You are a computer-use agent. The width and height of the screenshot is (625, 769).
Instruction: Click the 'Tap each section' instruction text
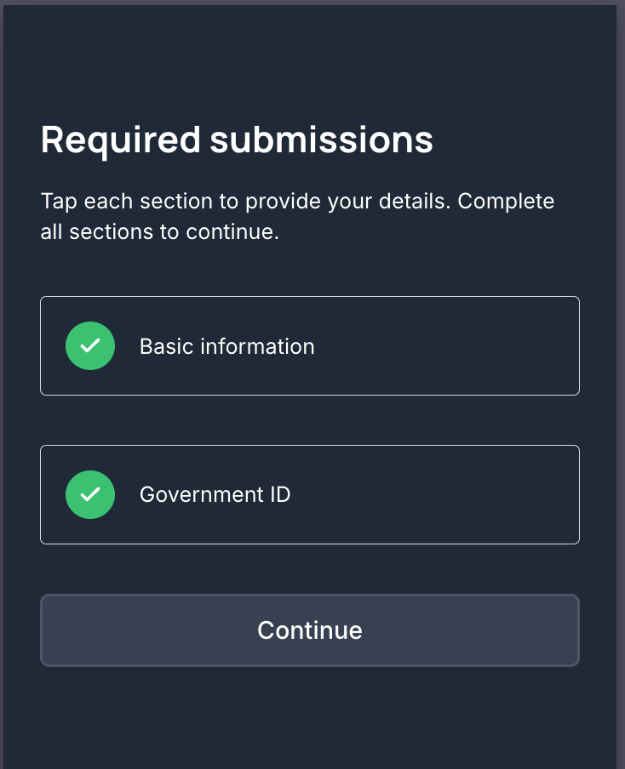[297, 216]
